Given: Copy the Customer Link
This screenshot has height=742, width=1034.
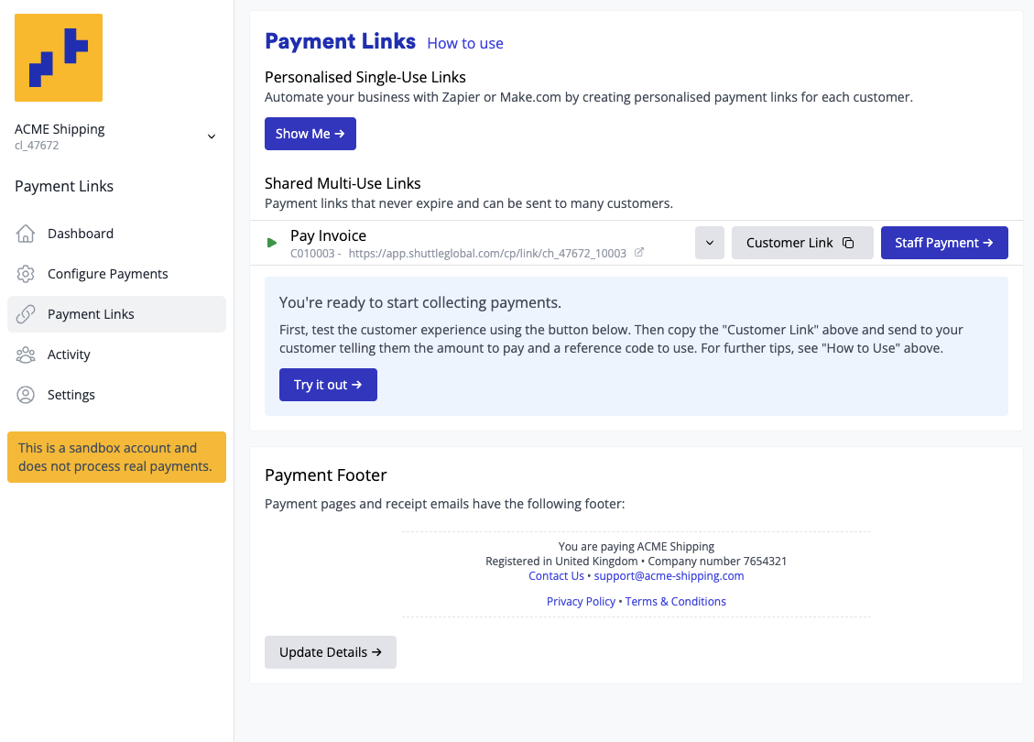Looking at the screenshot, I should (801, 243).
